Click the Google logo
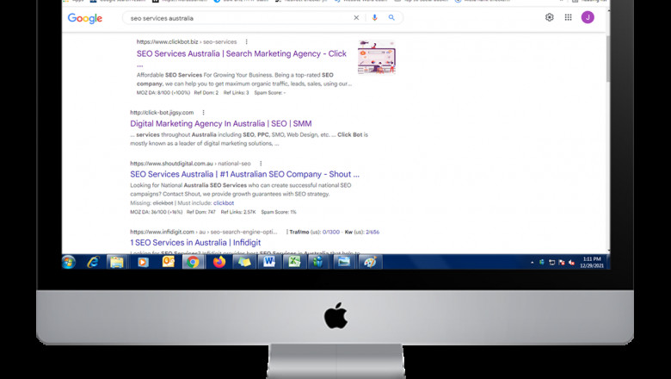 coord(84,18)
